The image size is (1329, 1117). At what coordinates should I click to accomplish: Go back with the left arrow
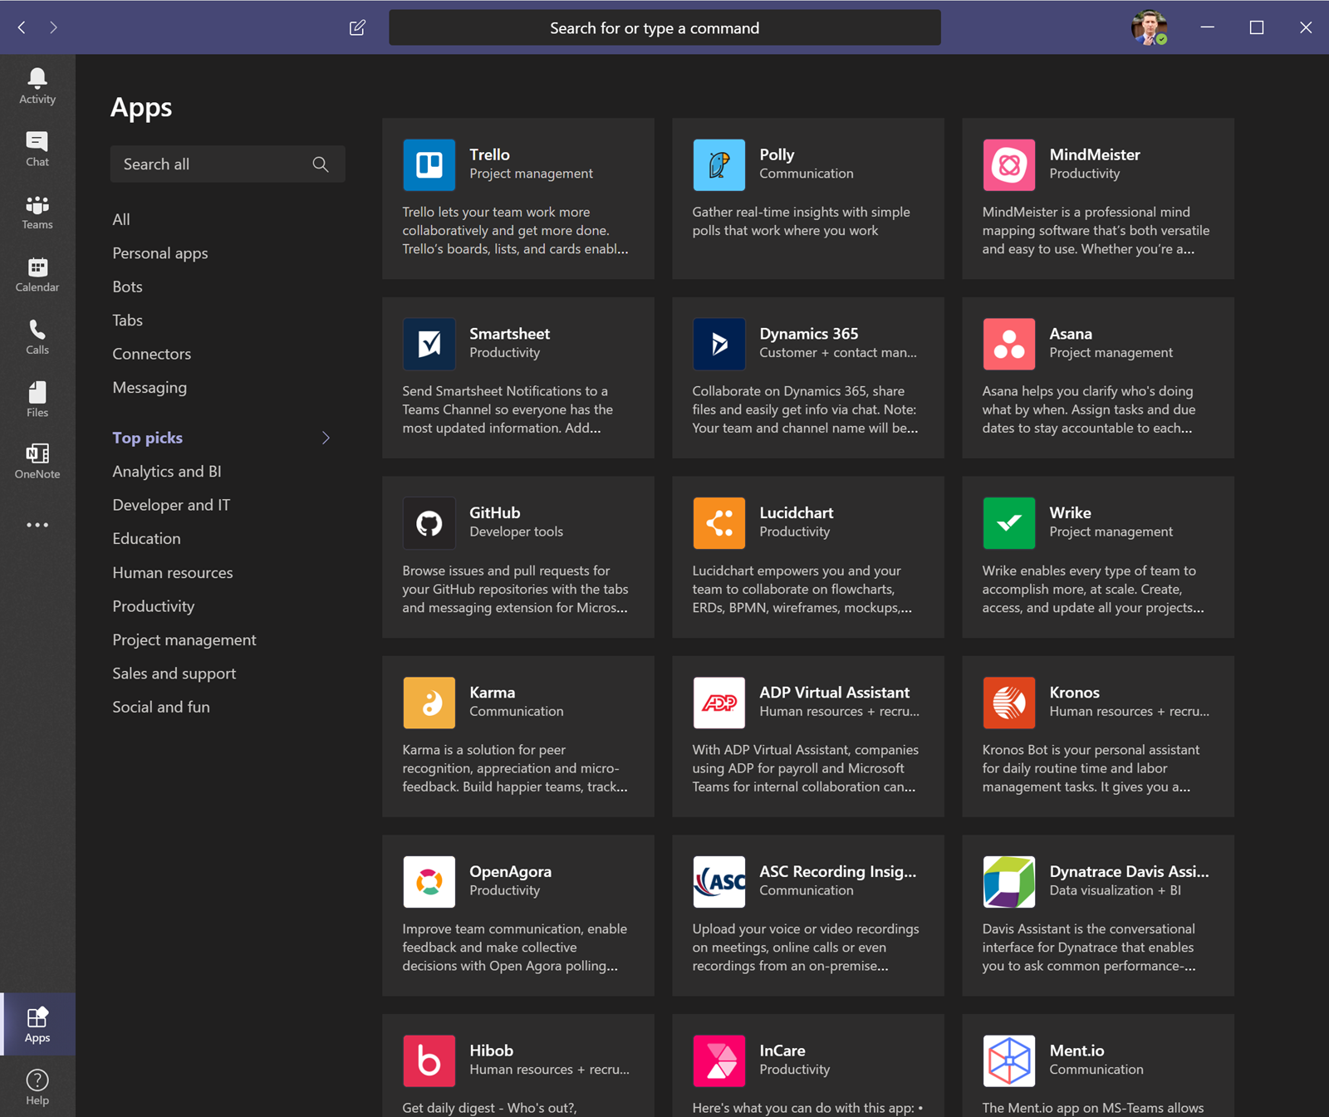point(22,27)
